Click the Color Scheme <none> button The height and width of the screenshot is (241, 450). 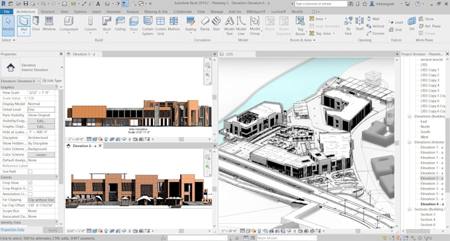click(x=41, y=154)
